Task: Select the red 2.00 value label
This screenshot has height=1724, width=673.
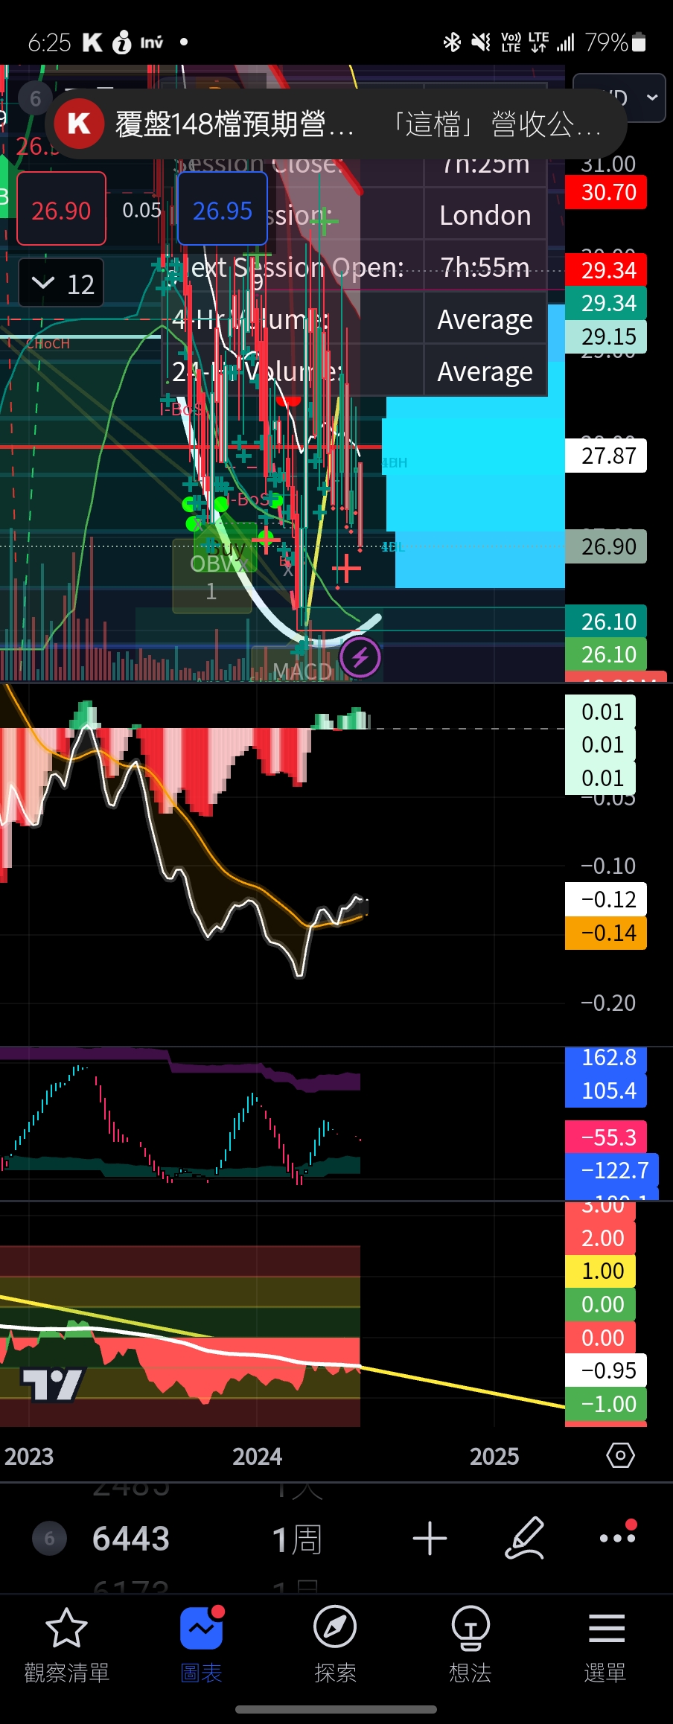Action: point(601,1238)
